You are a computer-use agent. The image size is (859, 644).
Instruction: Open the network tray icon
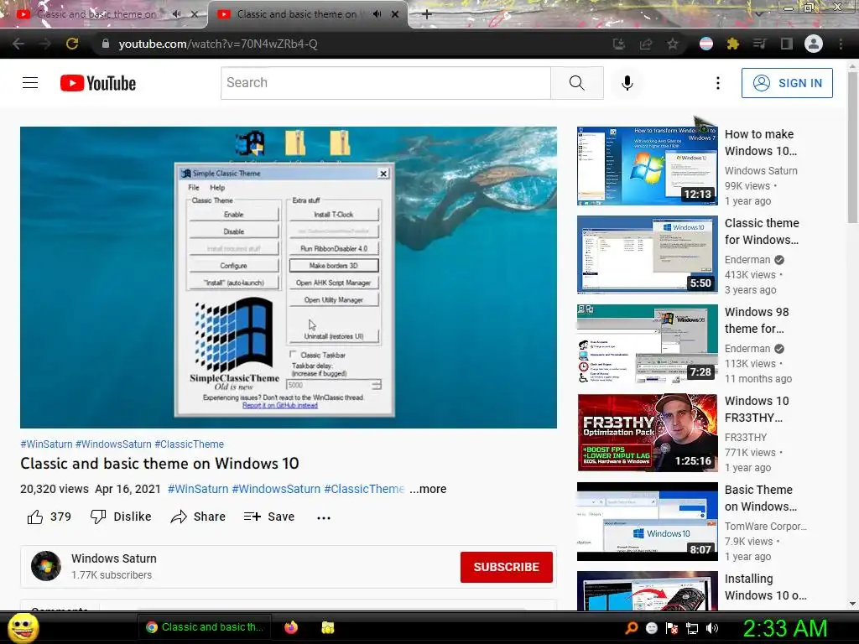pyautogui.click(x=692, y=628)
